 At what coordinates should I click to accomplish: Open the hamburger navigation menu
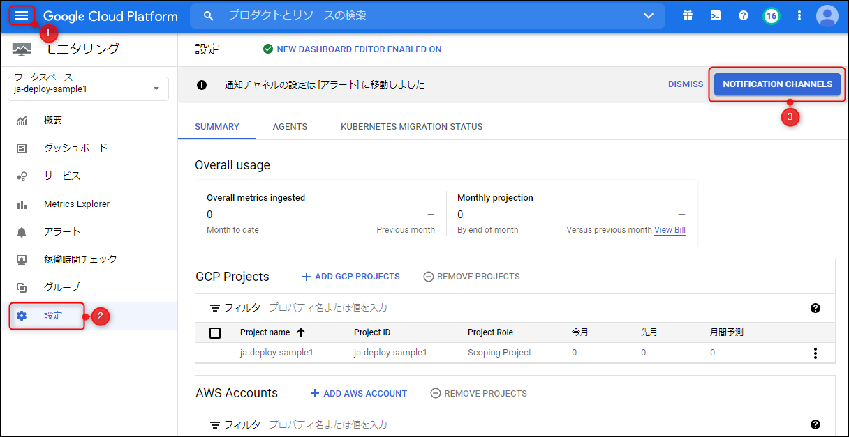tap(22, 15)
